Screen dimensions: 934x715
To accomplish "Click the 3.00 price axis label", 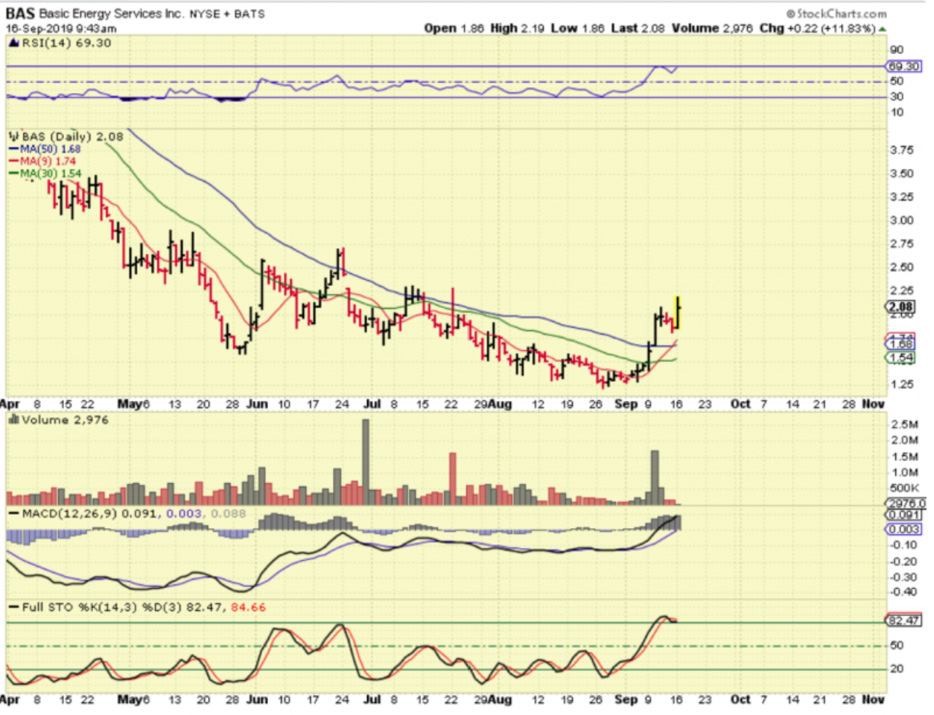I will point(901,220).
